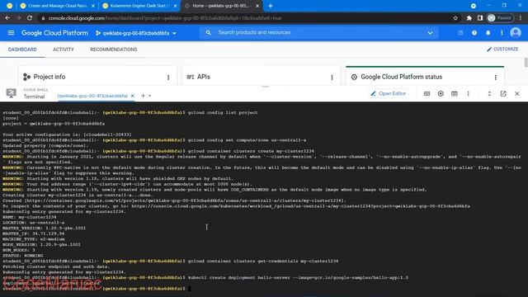
Task: Click the browser address bar URL
Action: click(x=165, y=18)
